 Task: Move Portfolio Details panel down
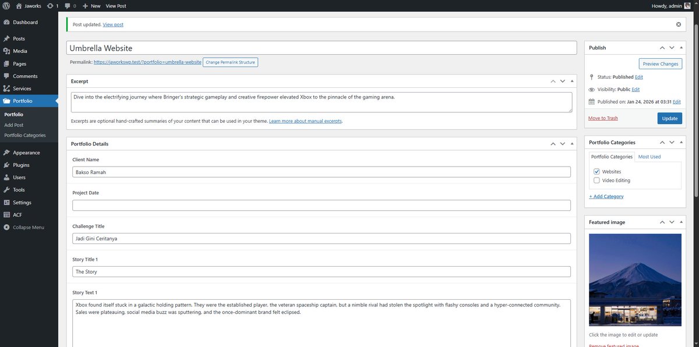click(x=563, y=144)
